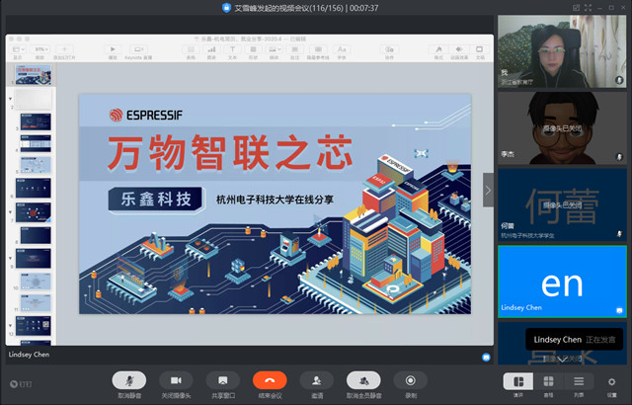Switch to grid view layout (宫格)
This screenshot has height=405, width=632.
(x=549, y=381)
